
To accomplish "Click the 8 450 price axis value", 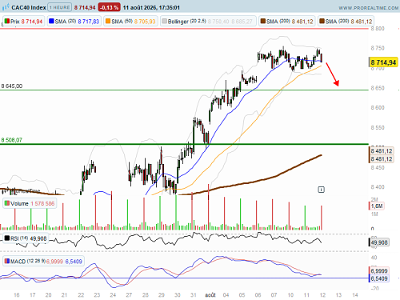I will [378, 167].
